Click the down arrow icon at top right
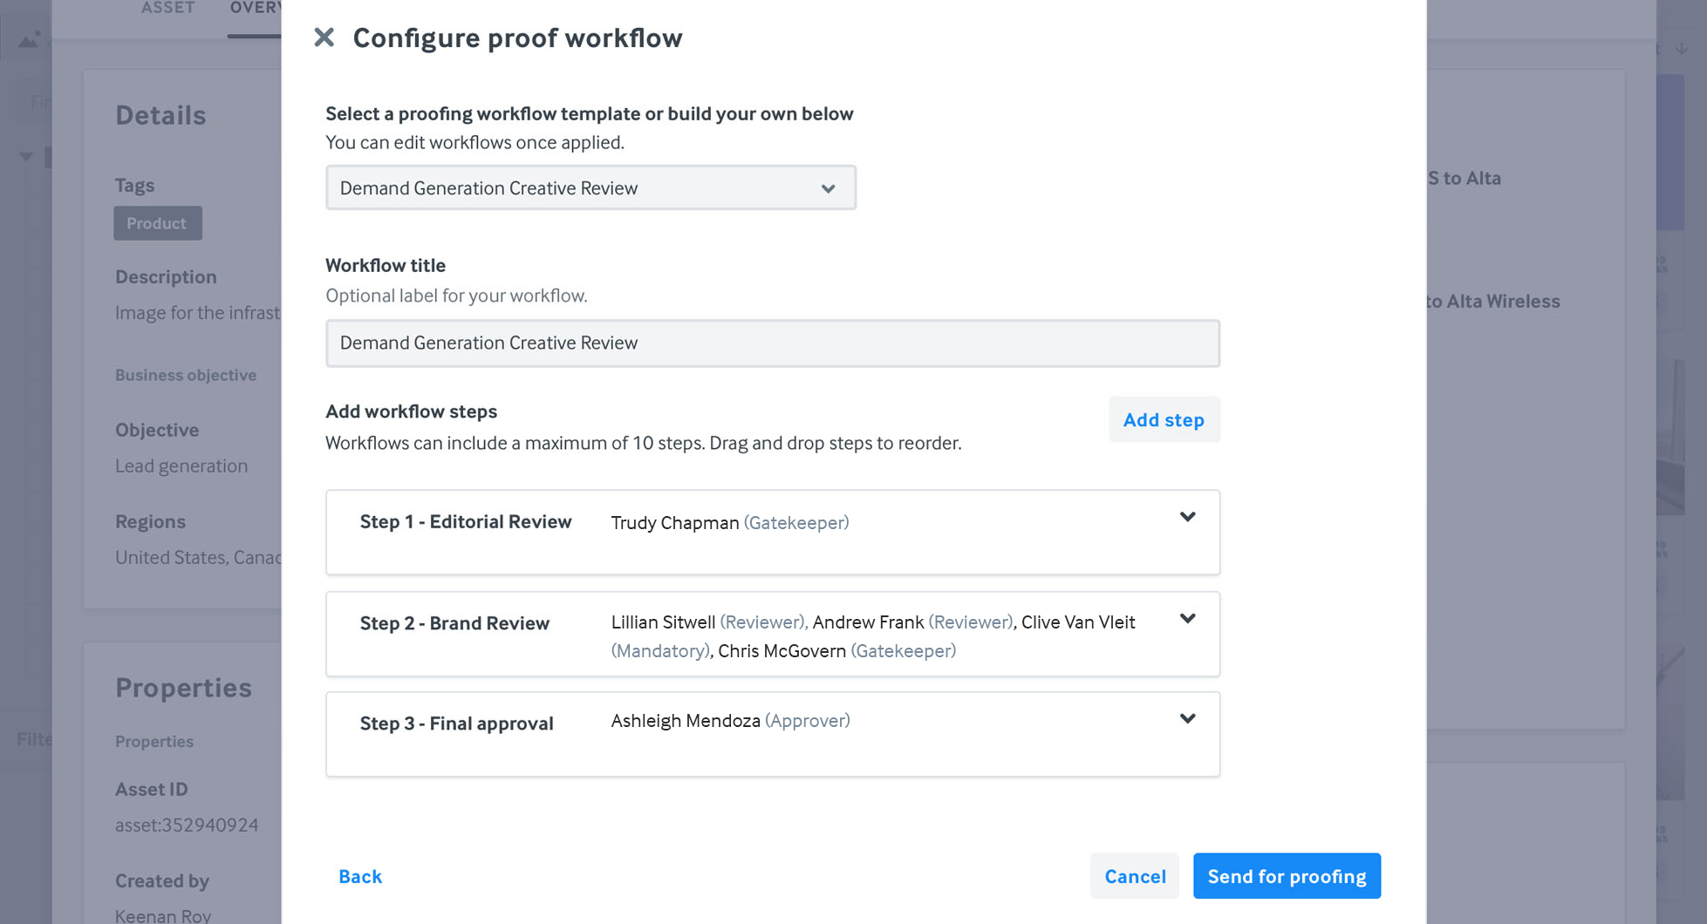The width and height of the screenshot is (1707, 924). [1682, 49]
